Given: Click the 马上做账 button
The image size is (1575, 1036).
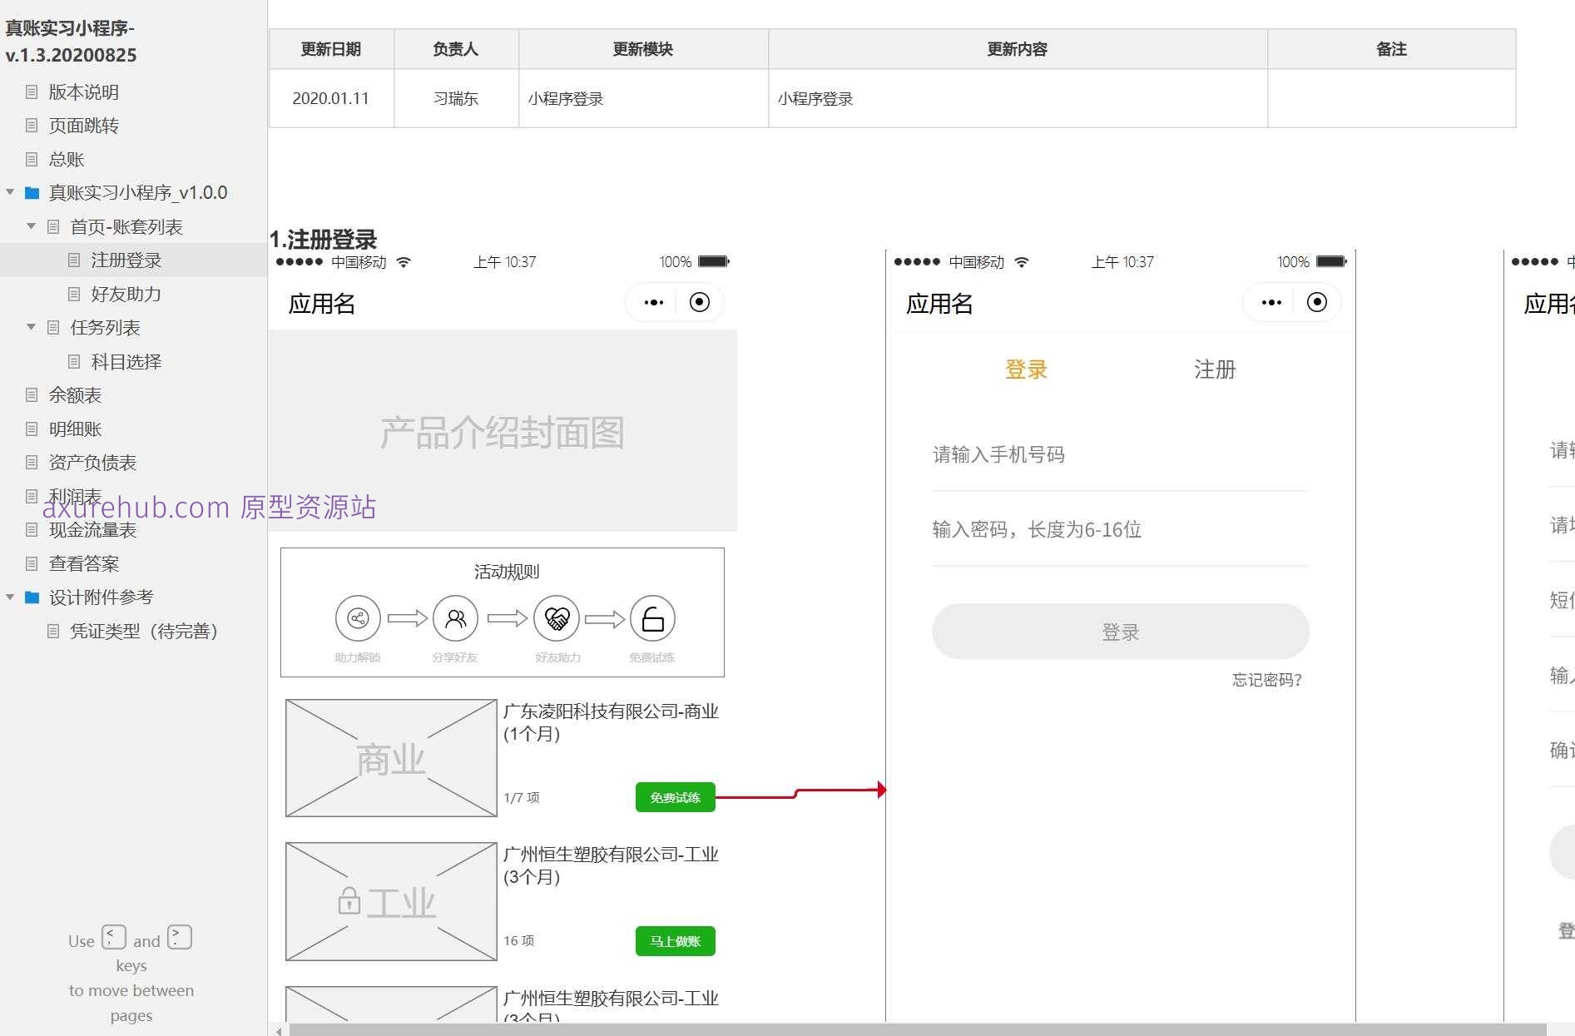Looking at the screenshot, I should point(675,940).
